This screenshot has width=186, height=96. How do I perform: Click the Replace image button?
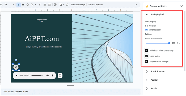(x=78, y=5)
